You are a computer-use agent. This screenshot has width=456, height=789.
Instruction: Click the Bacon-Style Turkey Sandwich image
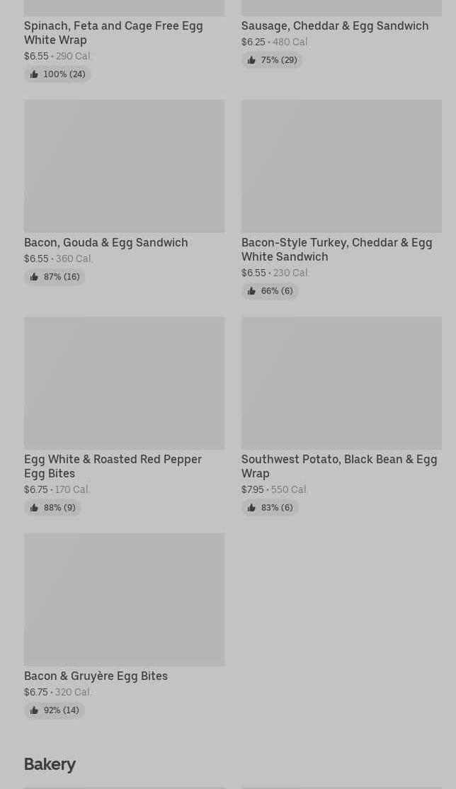click(341, 166)
